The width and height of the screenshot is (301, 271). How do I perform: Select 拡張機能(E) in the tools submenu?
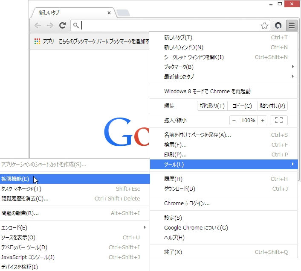[x=75, y=179]
